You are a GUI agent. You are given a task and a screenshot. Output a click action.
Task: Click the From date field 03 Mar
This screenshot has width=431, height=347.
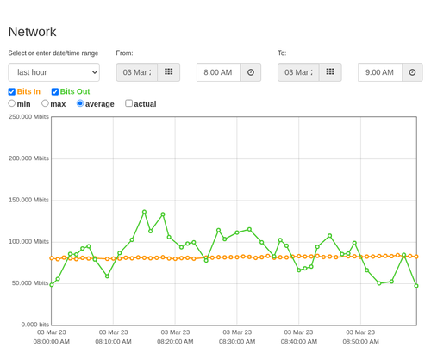[137, 72]
